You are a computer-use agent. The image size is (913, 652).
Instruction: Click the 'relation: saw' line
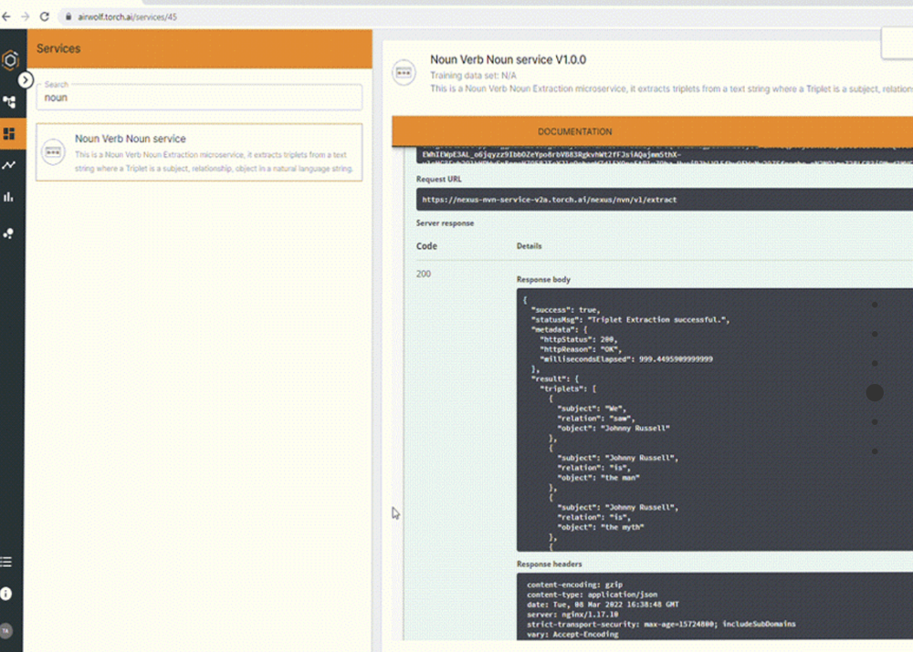[x=595, y=419]
